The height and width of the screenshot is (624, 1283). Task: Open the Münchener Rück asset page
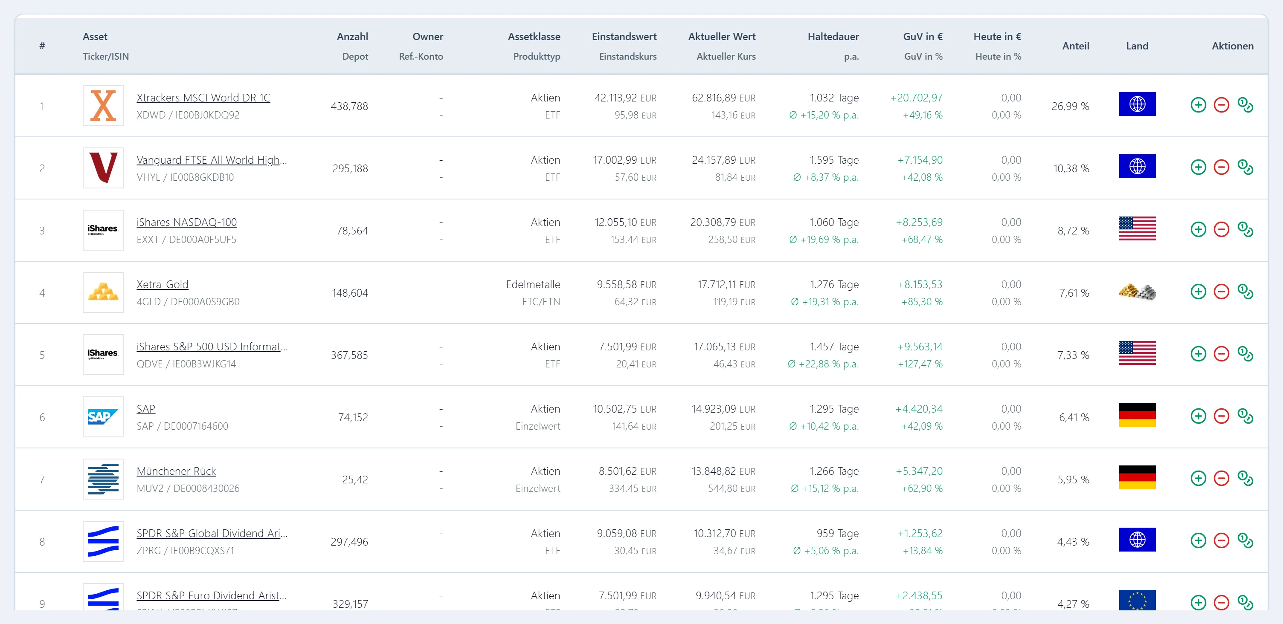pos(176,471)
